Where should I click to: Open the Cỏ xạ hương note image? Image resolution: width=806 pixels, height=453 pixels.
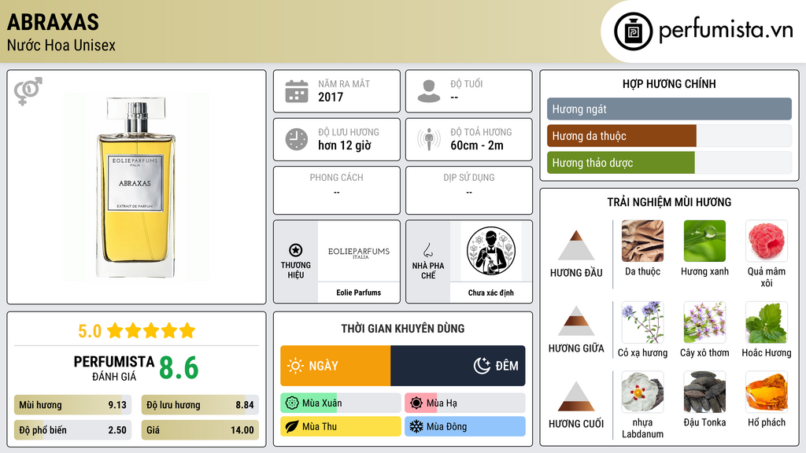click(x=642, y=322)
